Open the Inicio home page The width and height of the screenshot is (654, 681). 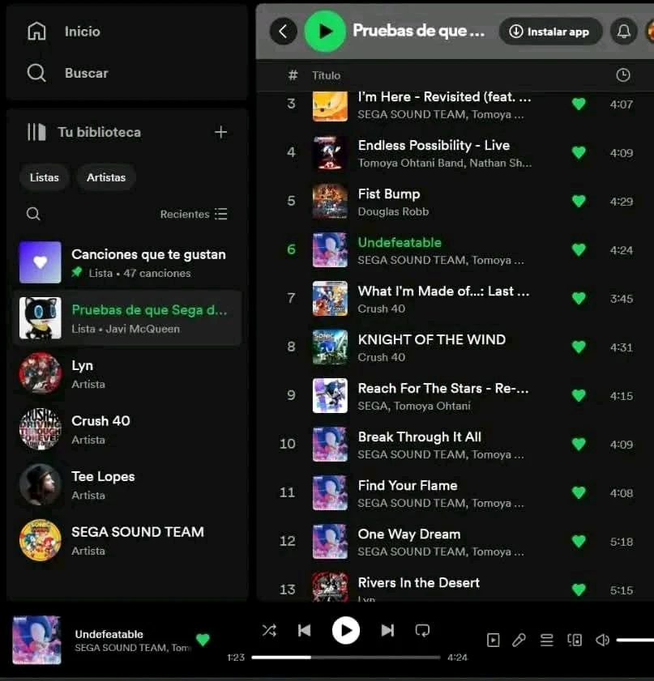[65, 32]
